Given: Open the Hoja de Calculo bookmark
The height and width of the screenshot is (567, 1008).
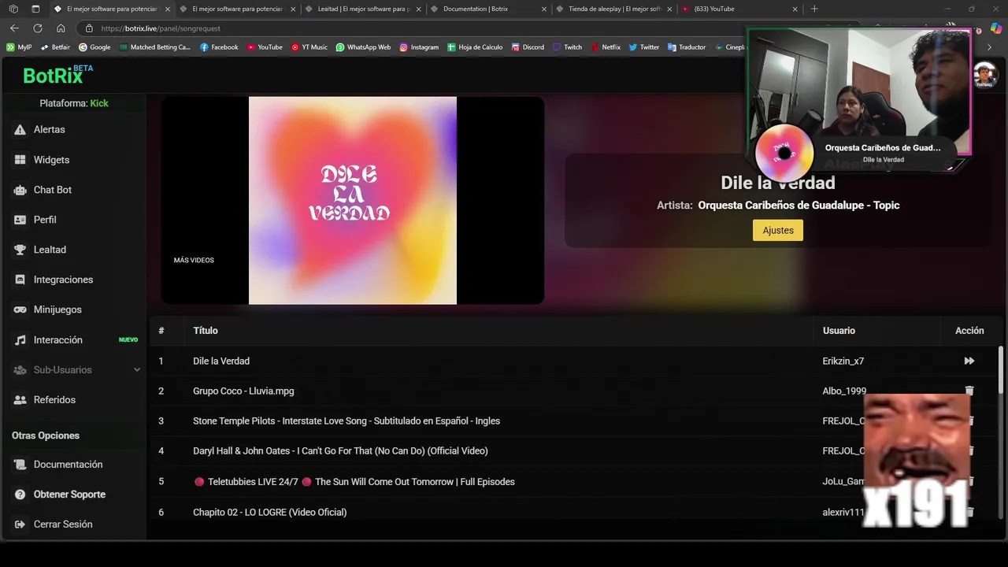Looking at the screenshot, I should [x=475, y=47].
